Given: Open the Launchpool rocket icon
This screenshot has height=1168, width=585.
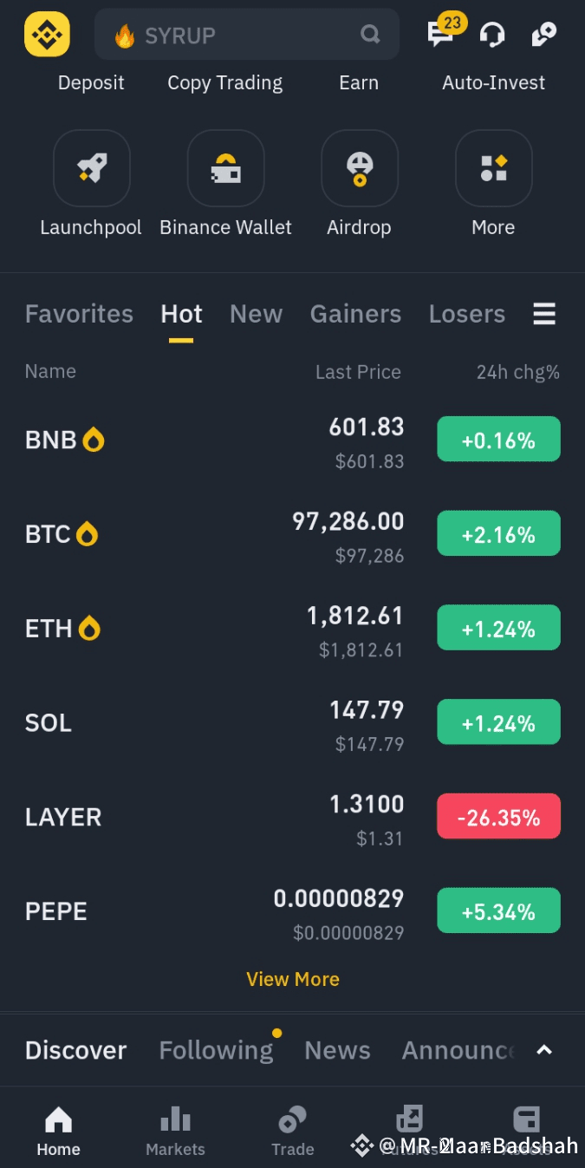Looking at the screenshot, I should click(x=91, y=168).
